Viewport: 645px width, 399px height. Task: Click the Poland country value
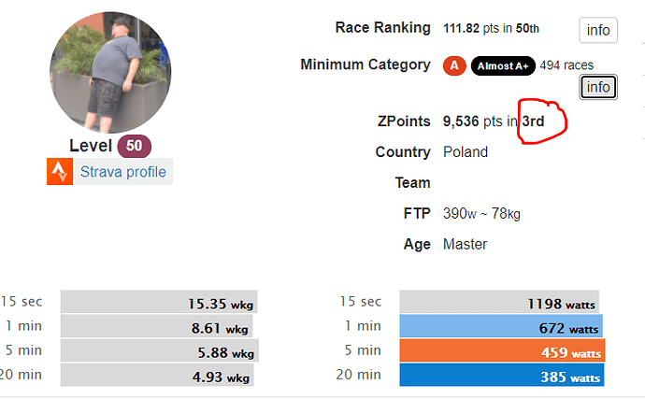click(x=466, y=152)
